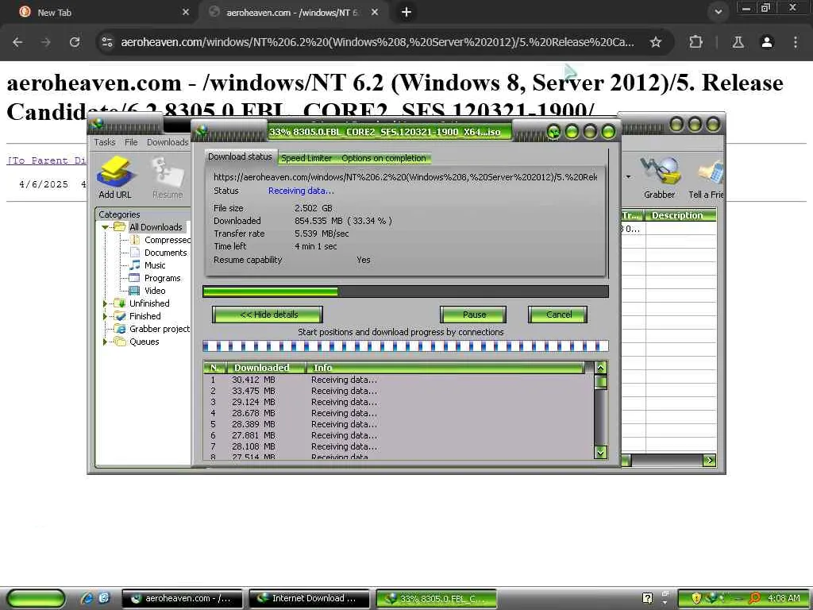This screenshot has height=610, width=813.
Task: Open the File menu in IDM
Action: pyautogui.click(x=131, y=142)
